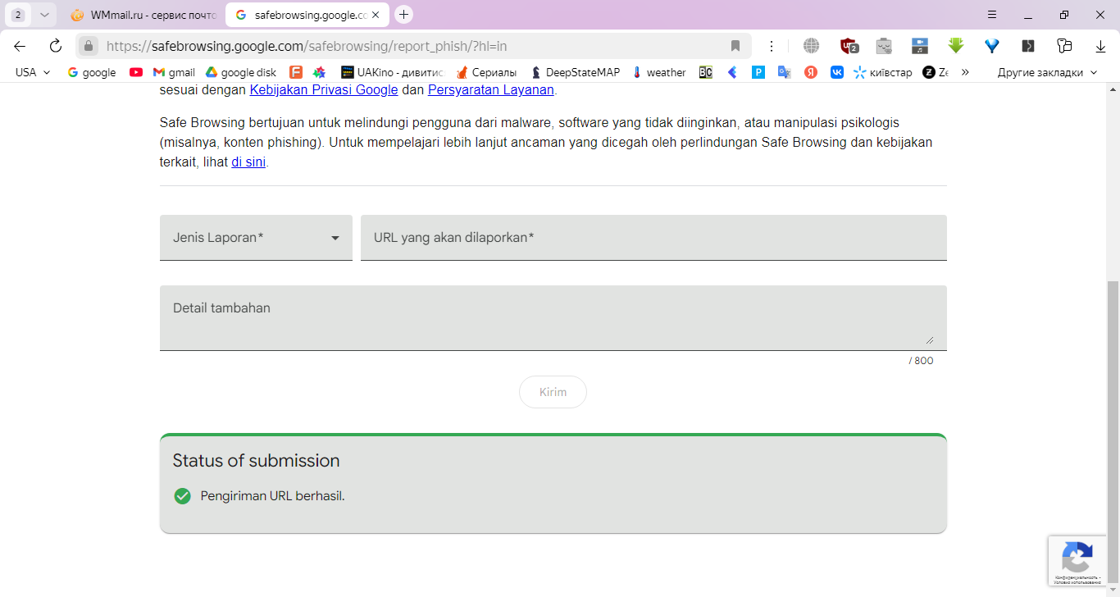Open the DeepStateMAP bookmark
The height and width of the screenshot is (597, 1120).
pos(576,72)
